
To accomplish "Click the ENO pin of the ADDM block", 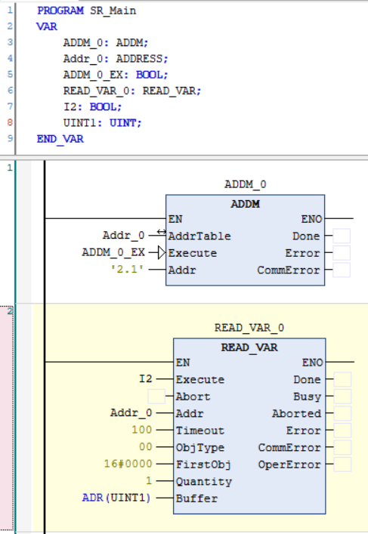I will [311, 219].
